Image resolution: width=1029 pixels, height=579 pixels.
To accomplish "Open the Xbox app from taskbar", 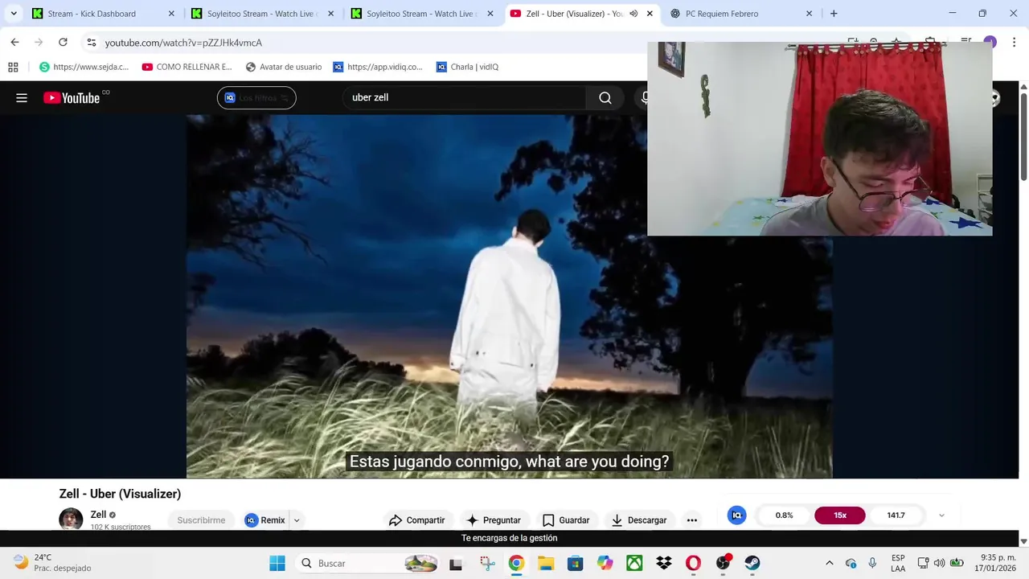I will point(634,564).
